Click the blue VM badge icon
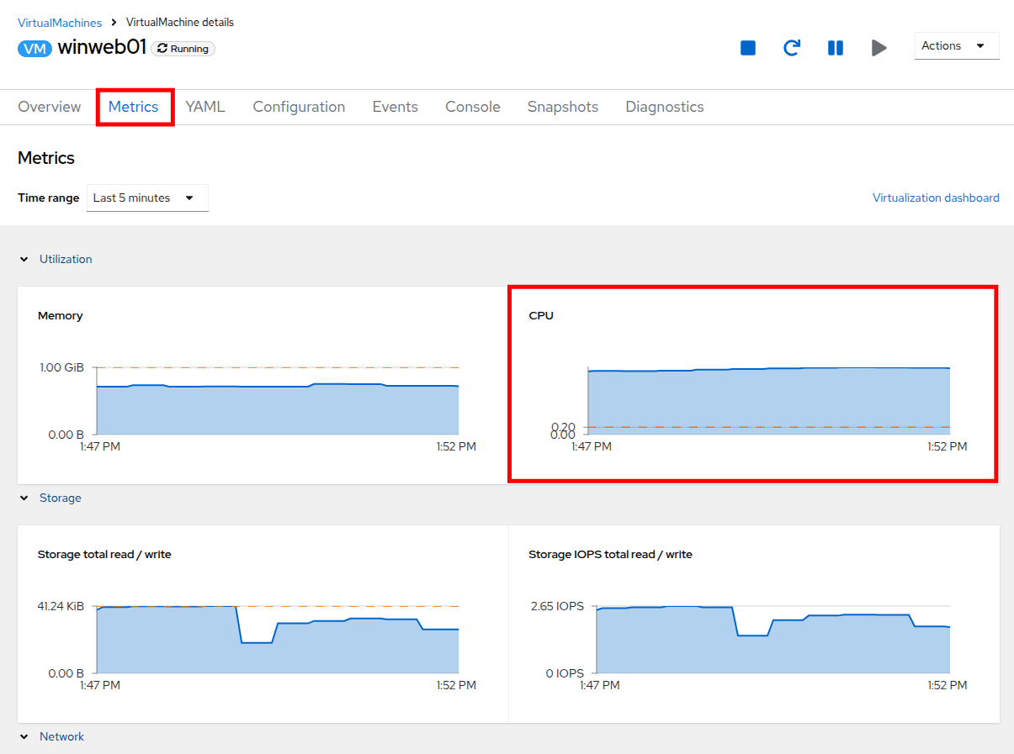The height and width of the screenshot is (754, 1014). 35,48
